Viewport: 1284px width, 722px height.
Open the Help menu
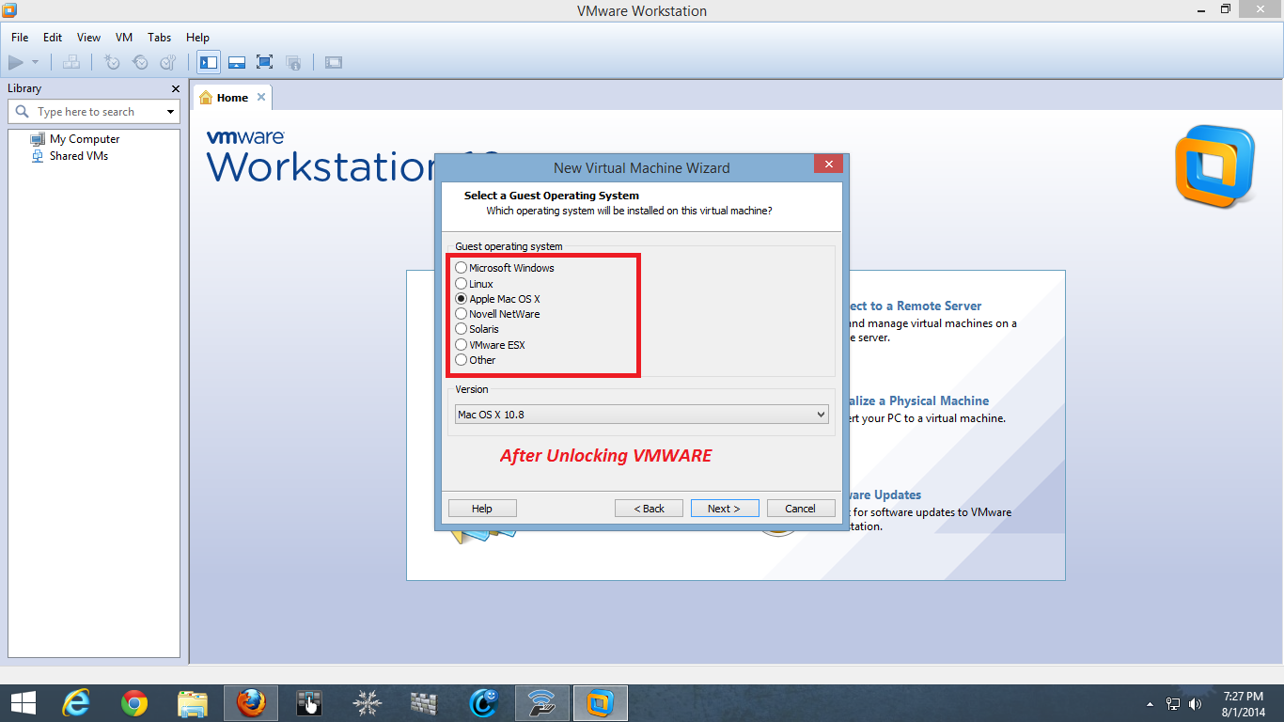click(x=197, y=38)
